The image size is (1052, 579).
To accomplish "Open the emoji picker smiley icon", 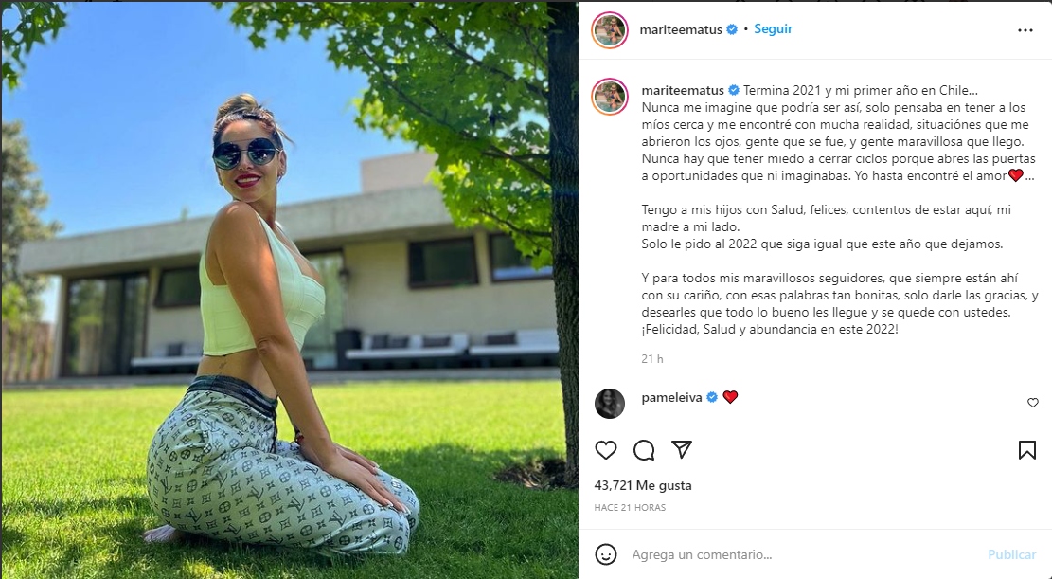I will coord(606,554).
